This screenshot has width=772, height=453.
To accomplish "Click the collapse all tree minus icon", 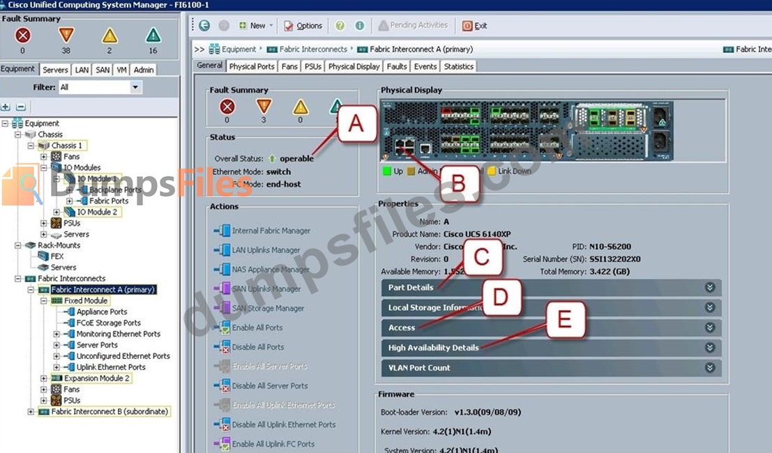I will 21,107.
